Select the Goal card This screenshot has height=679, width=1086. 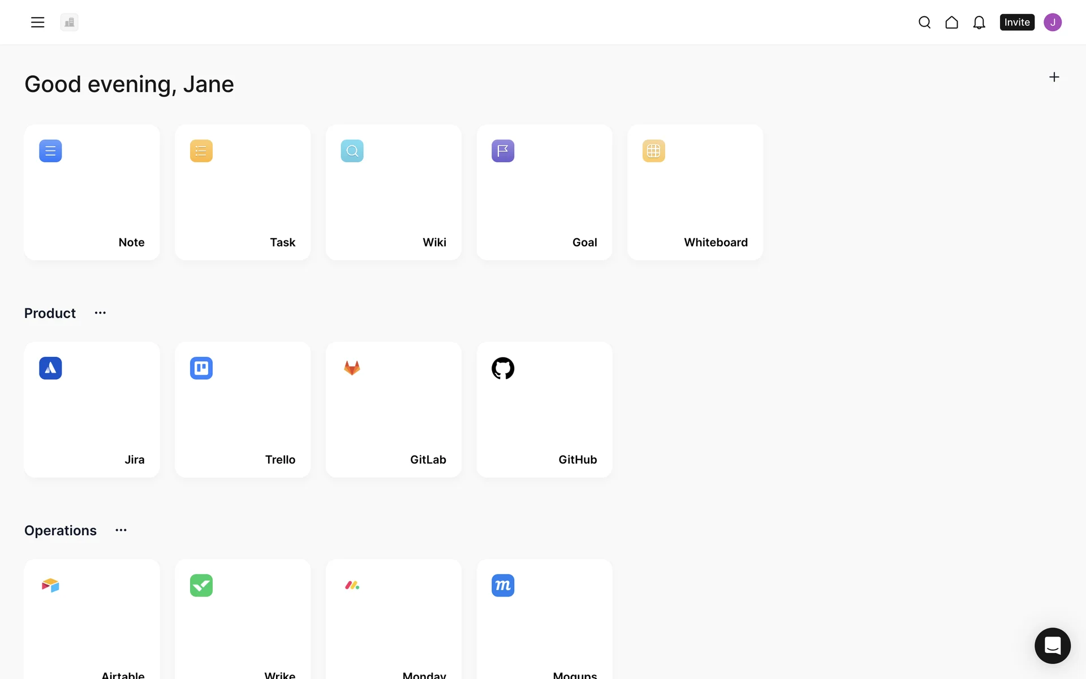tap(544, 192)
